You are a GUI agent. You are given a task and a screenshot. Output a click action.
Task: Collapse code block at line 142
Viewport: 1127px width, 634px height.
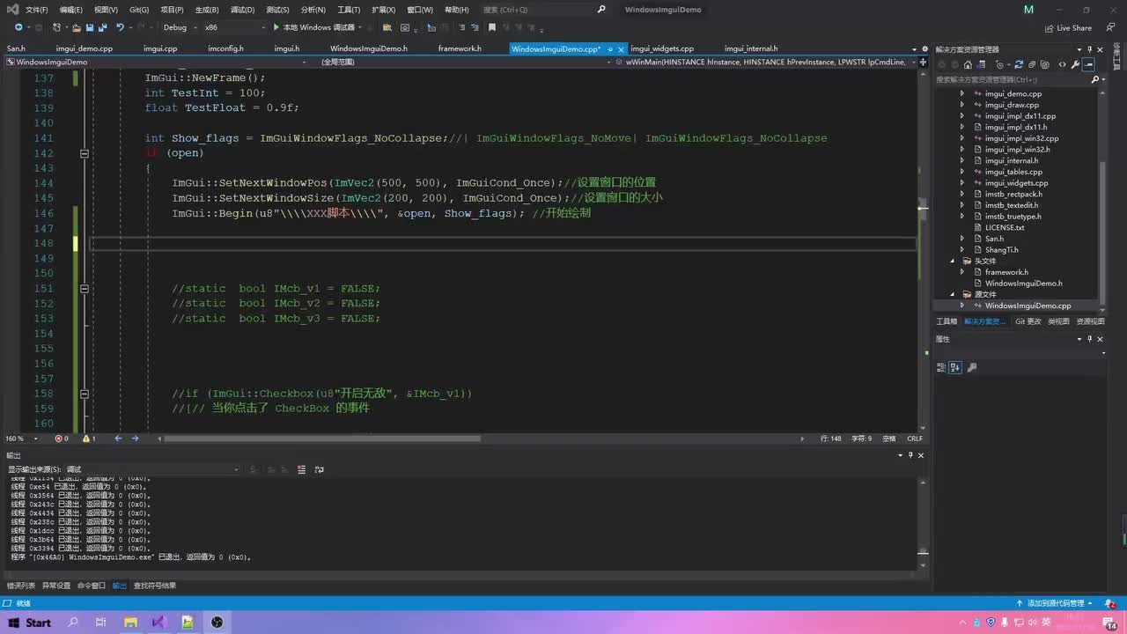(x=85, y=153)
